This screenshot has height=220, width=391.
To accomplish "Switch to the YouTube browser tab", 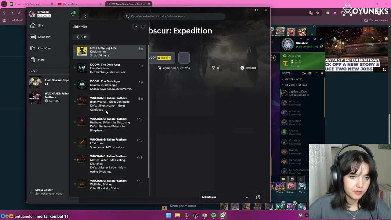I will pos(79,4).
